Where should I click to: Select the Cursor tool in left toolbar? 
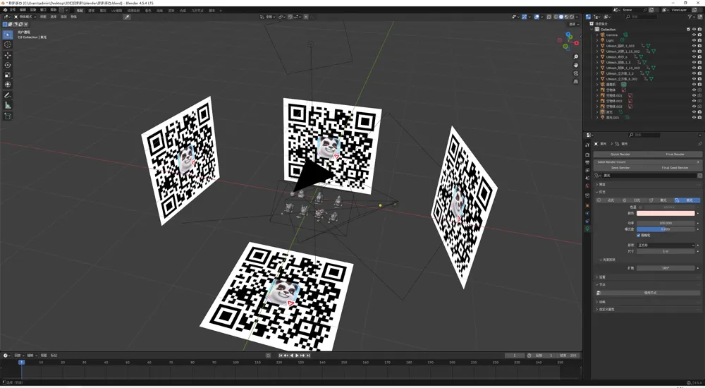[8, 44]
